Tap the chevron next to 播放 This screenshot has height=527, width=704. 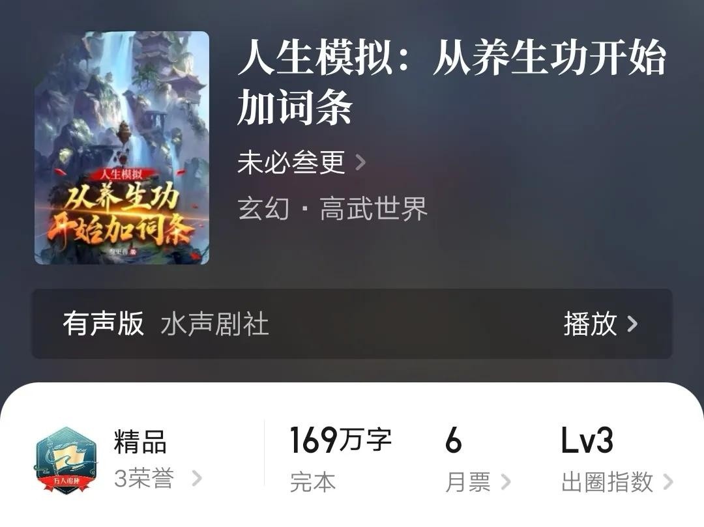(x=632, y=323)
